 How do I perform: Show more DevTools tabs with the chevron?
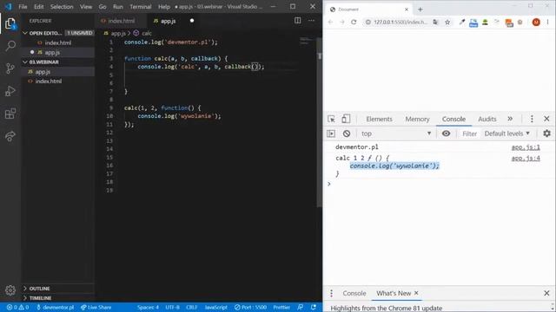(x=510, y=119)
